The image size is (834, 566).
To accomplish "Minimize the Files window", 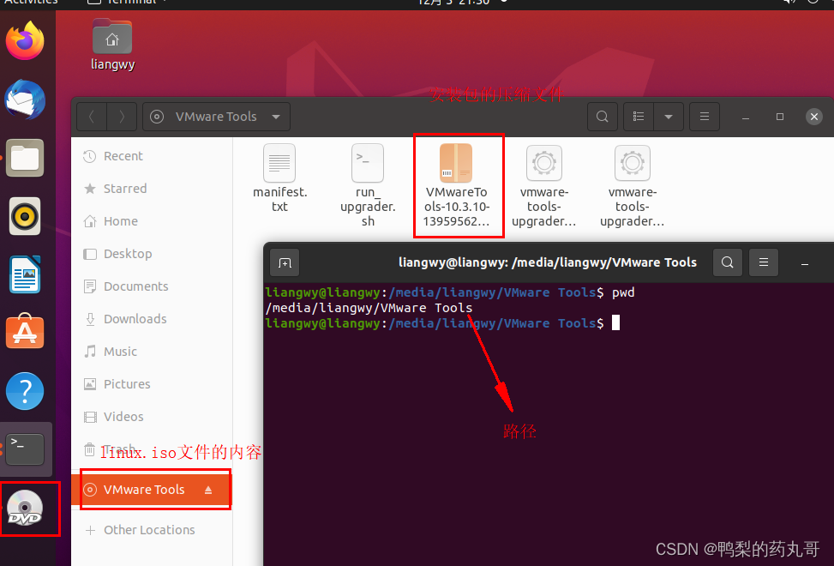I will 746,117.
